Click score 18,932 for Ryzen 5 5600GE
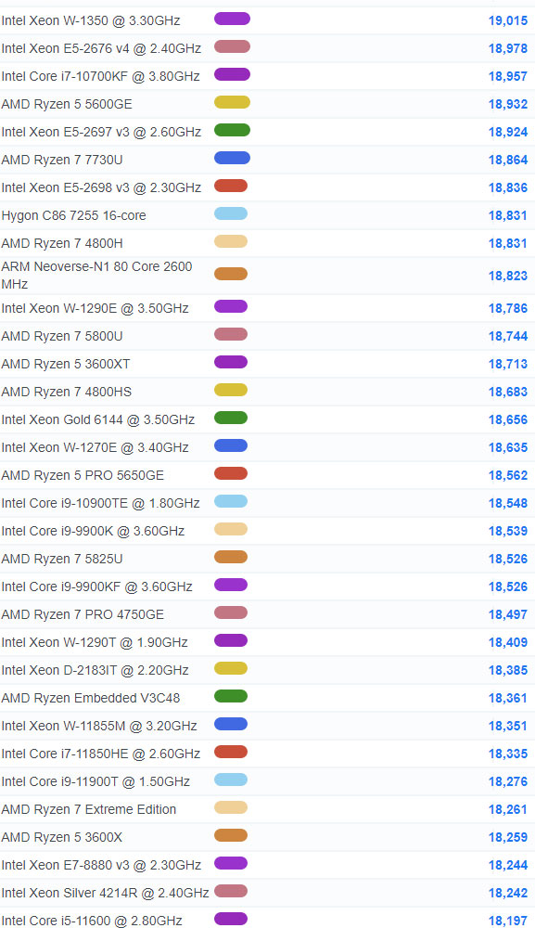Screen dimensions: 535x928 point(508,104)
